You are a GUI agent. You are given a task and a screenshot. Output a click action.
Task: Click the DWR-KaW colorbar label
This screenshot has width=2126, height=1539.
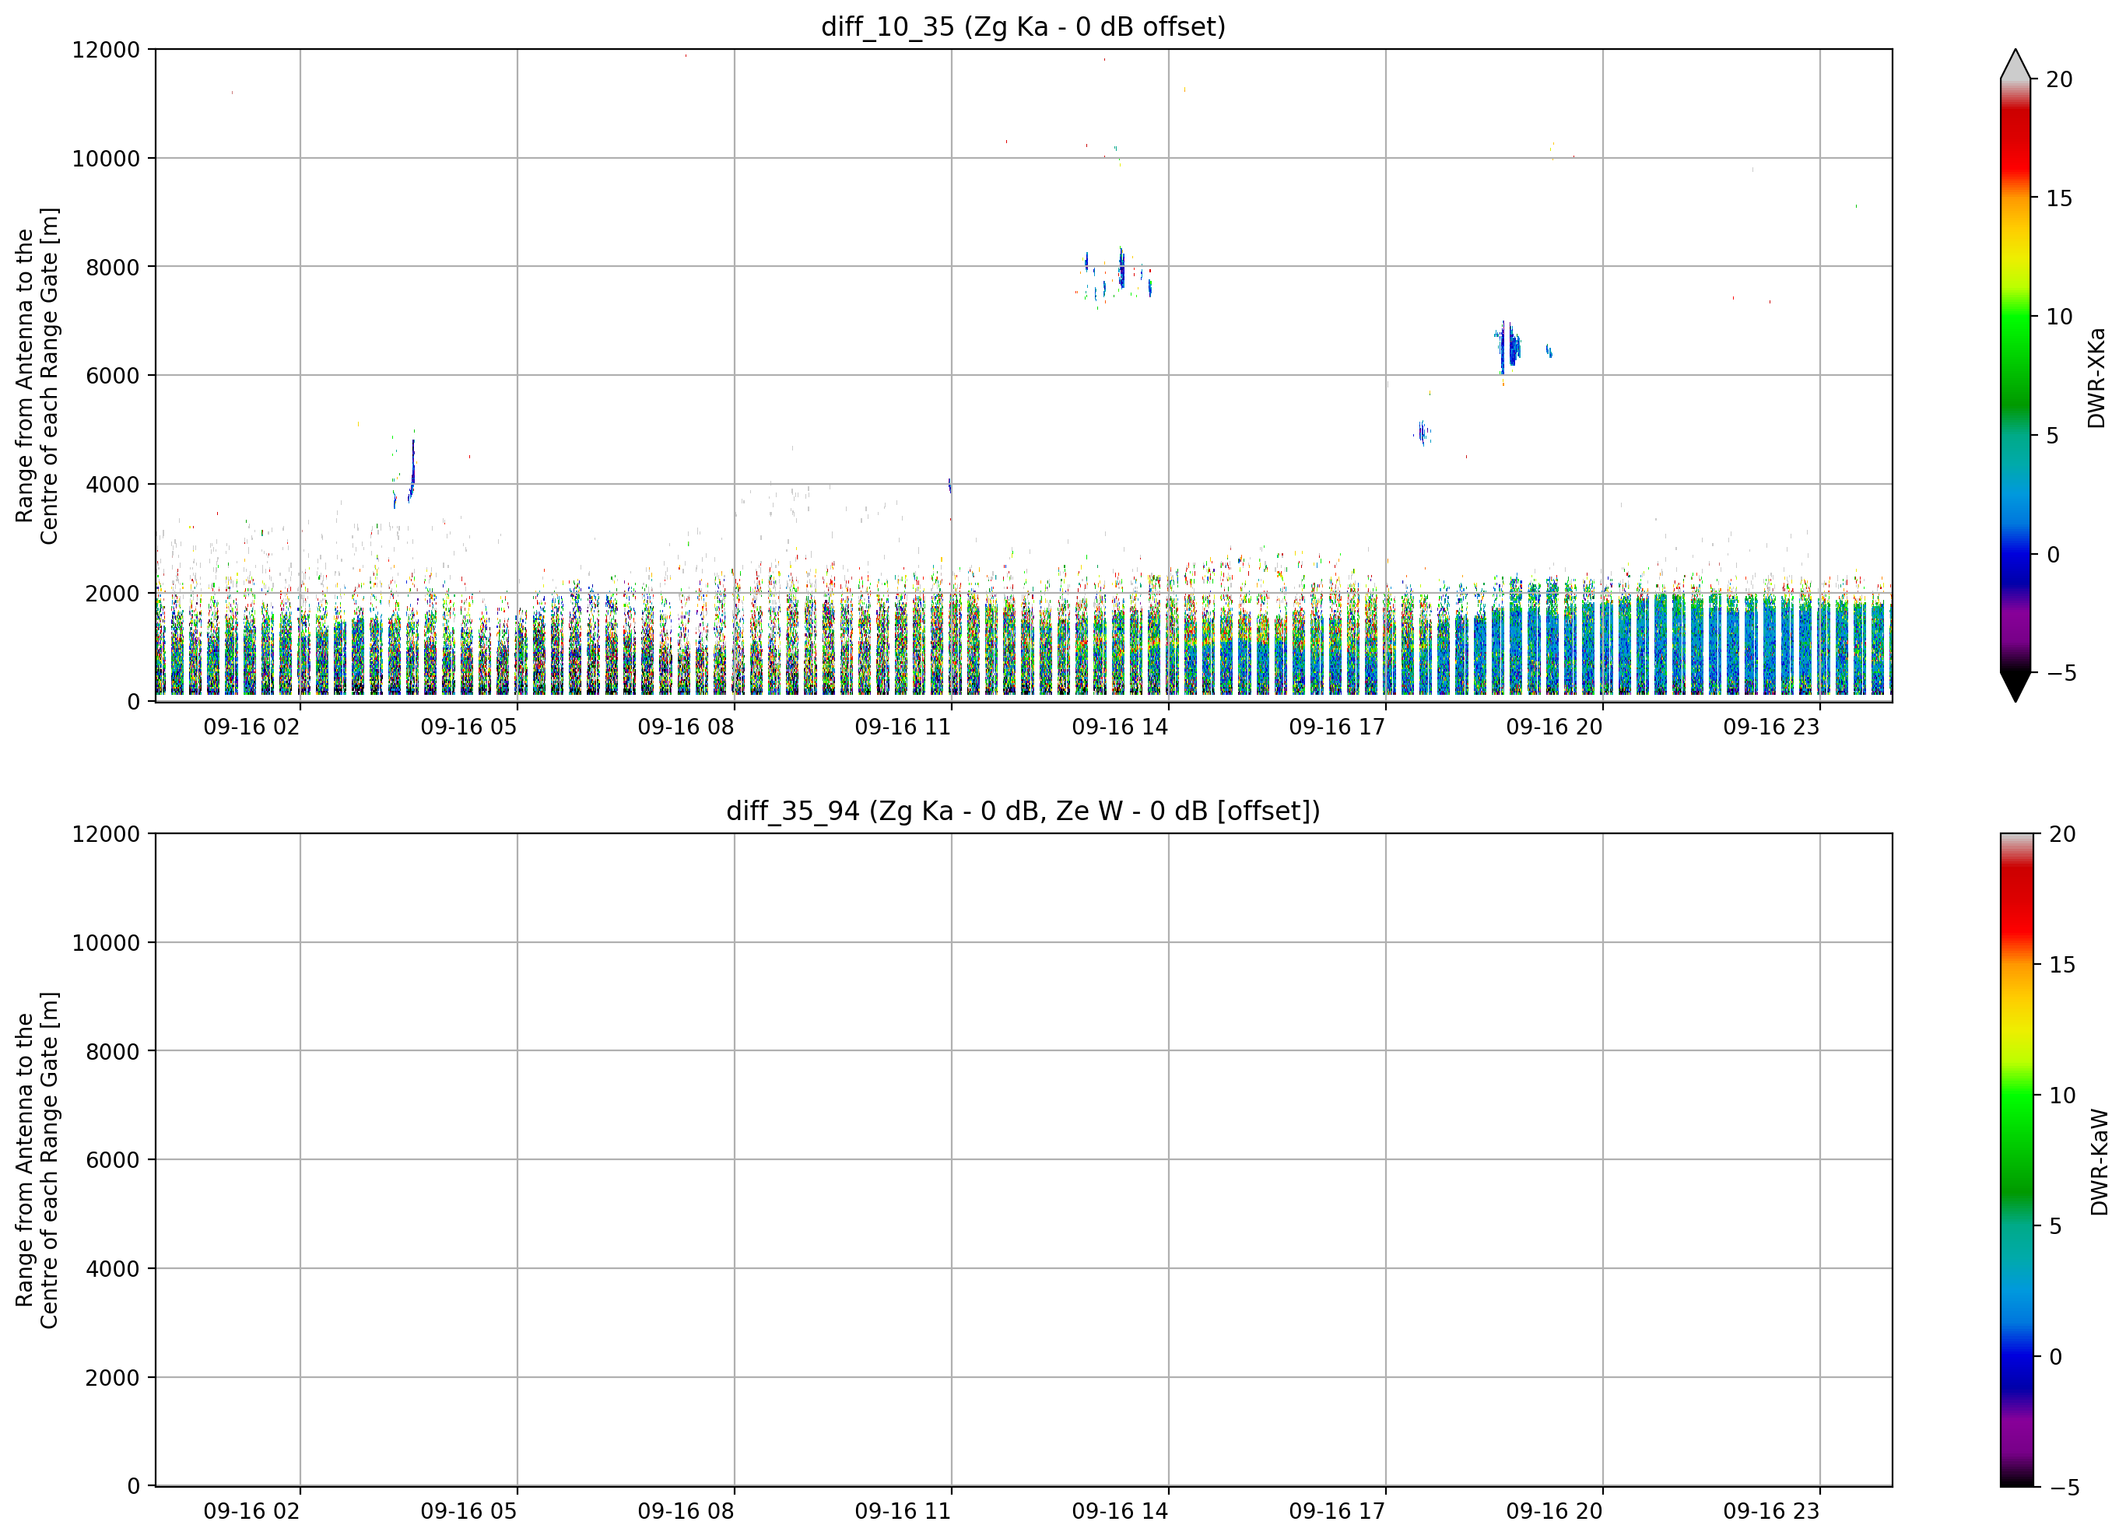click(2100, 1162)
